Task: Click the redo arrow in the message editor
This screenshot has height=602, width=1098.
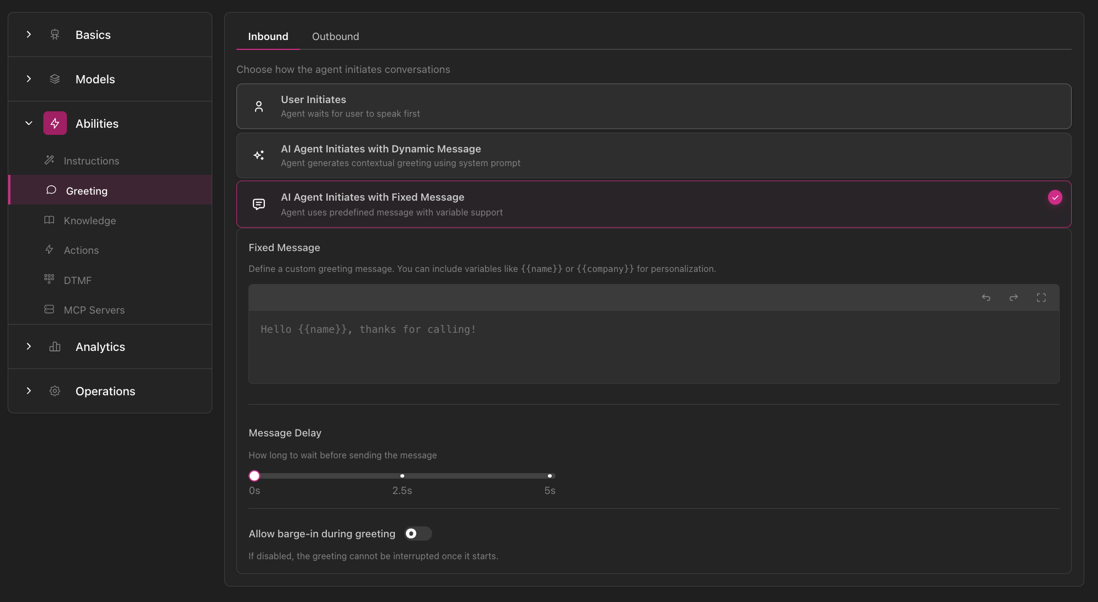Action: coord(1014,298)
